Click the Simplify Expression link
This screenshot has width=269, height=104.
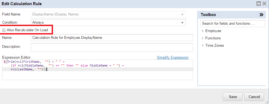tap(173, 57)
